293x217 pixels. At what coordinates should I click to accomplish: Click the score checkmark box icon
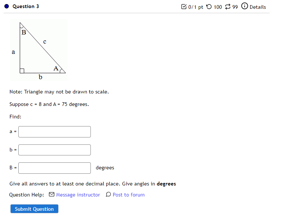pos(183,6)
